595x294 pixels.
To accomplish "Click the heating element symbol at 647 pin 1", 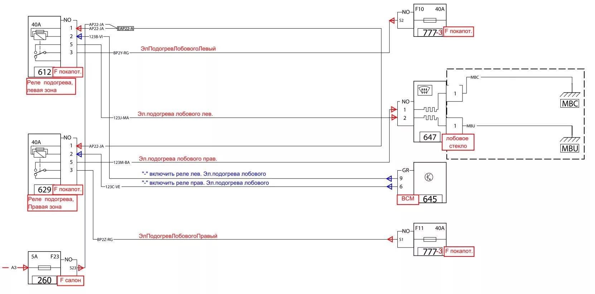I will [430, 109].
